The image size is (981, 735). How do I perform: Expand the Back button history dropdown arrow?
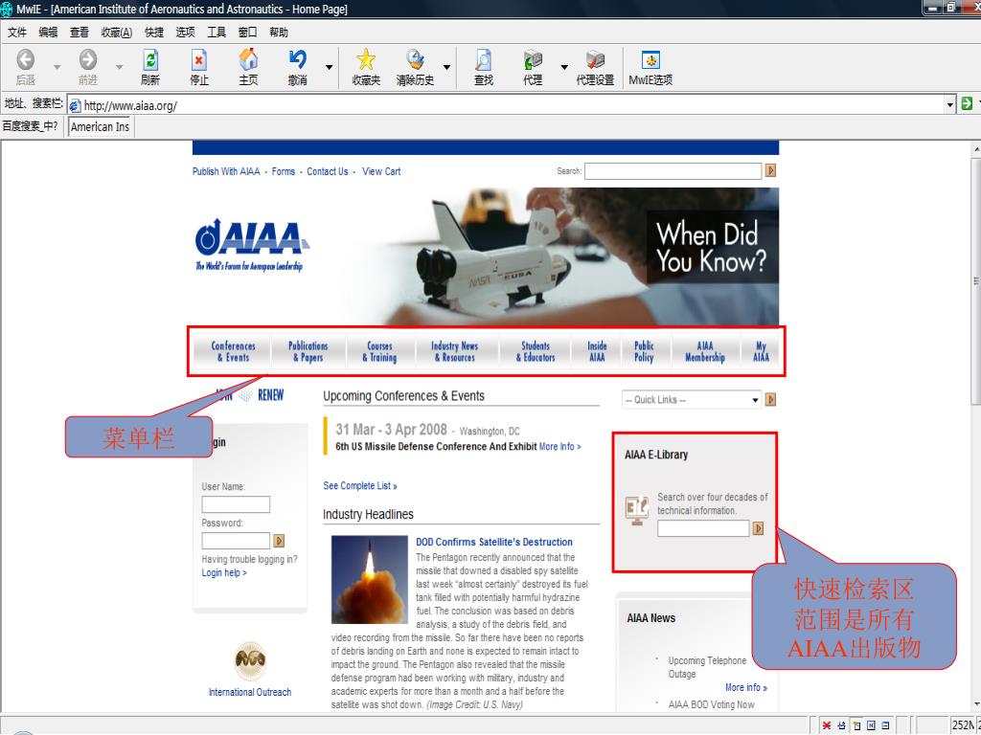(x=57, y=67)
